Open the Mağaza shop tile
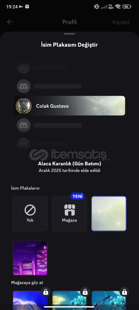The height and width of the screenshot is (310, 139). point(69,214)
